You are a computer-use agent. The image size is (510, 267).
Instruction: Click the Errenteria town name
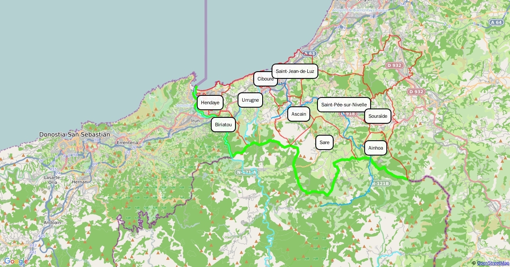tap(127, 143)
